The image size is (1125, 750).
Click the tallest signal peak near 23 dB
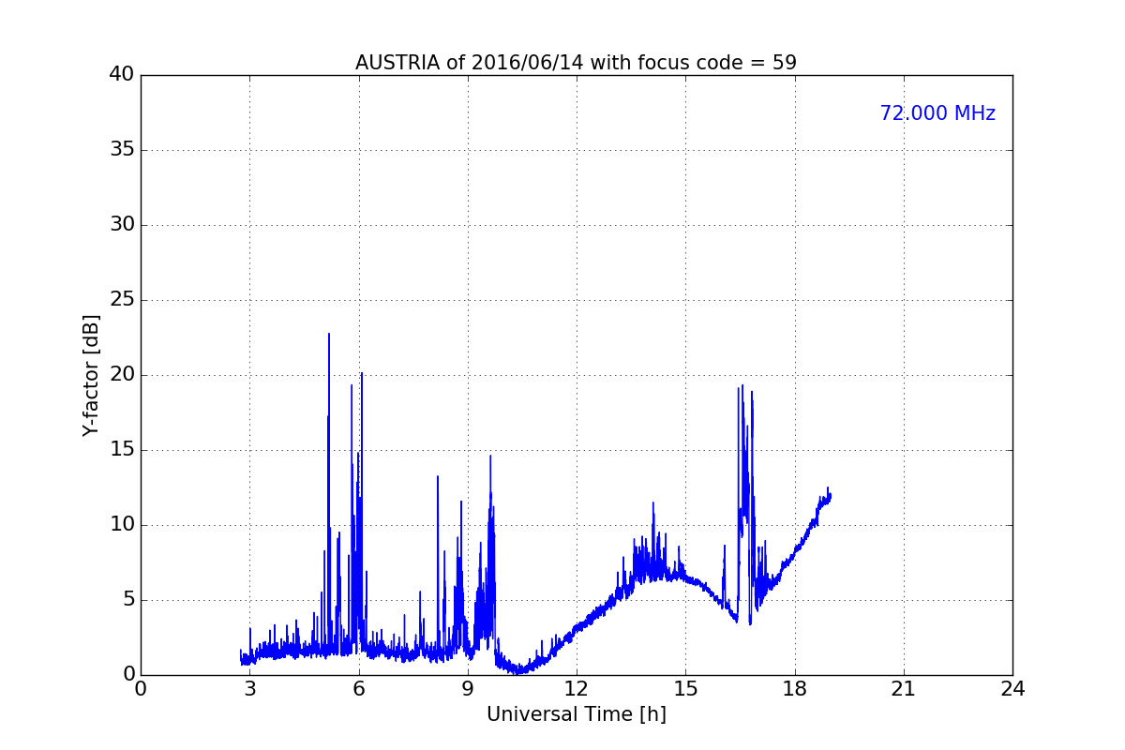tap(329, 334)
